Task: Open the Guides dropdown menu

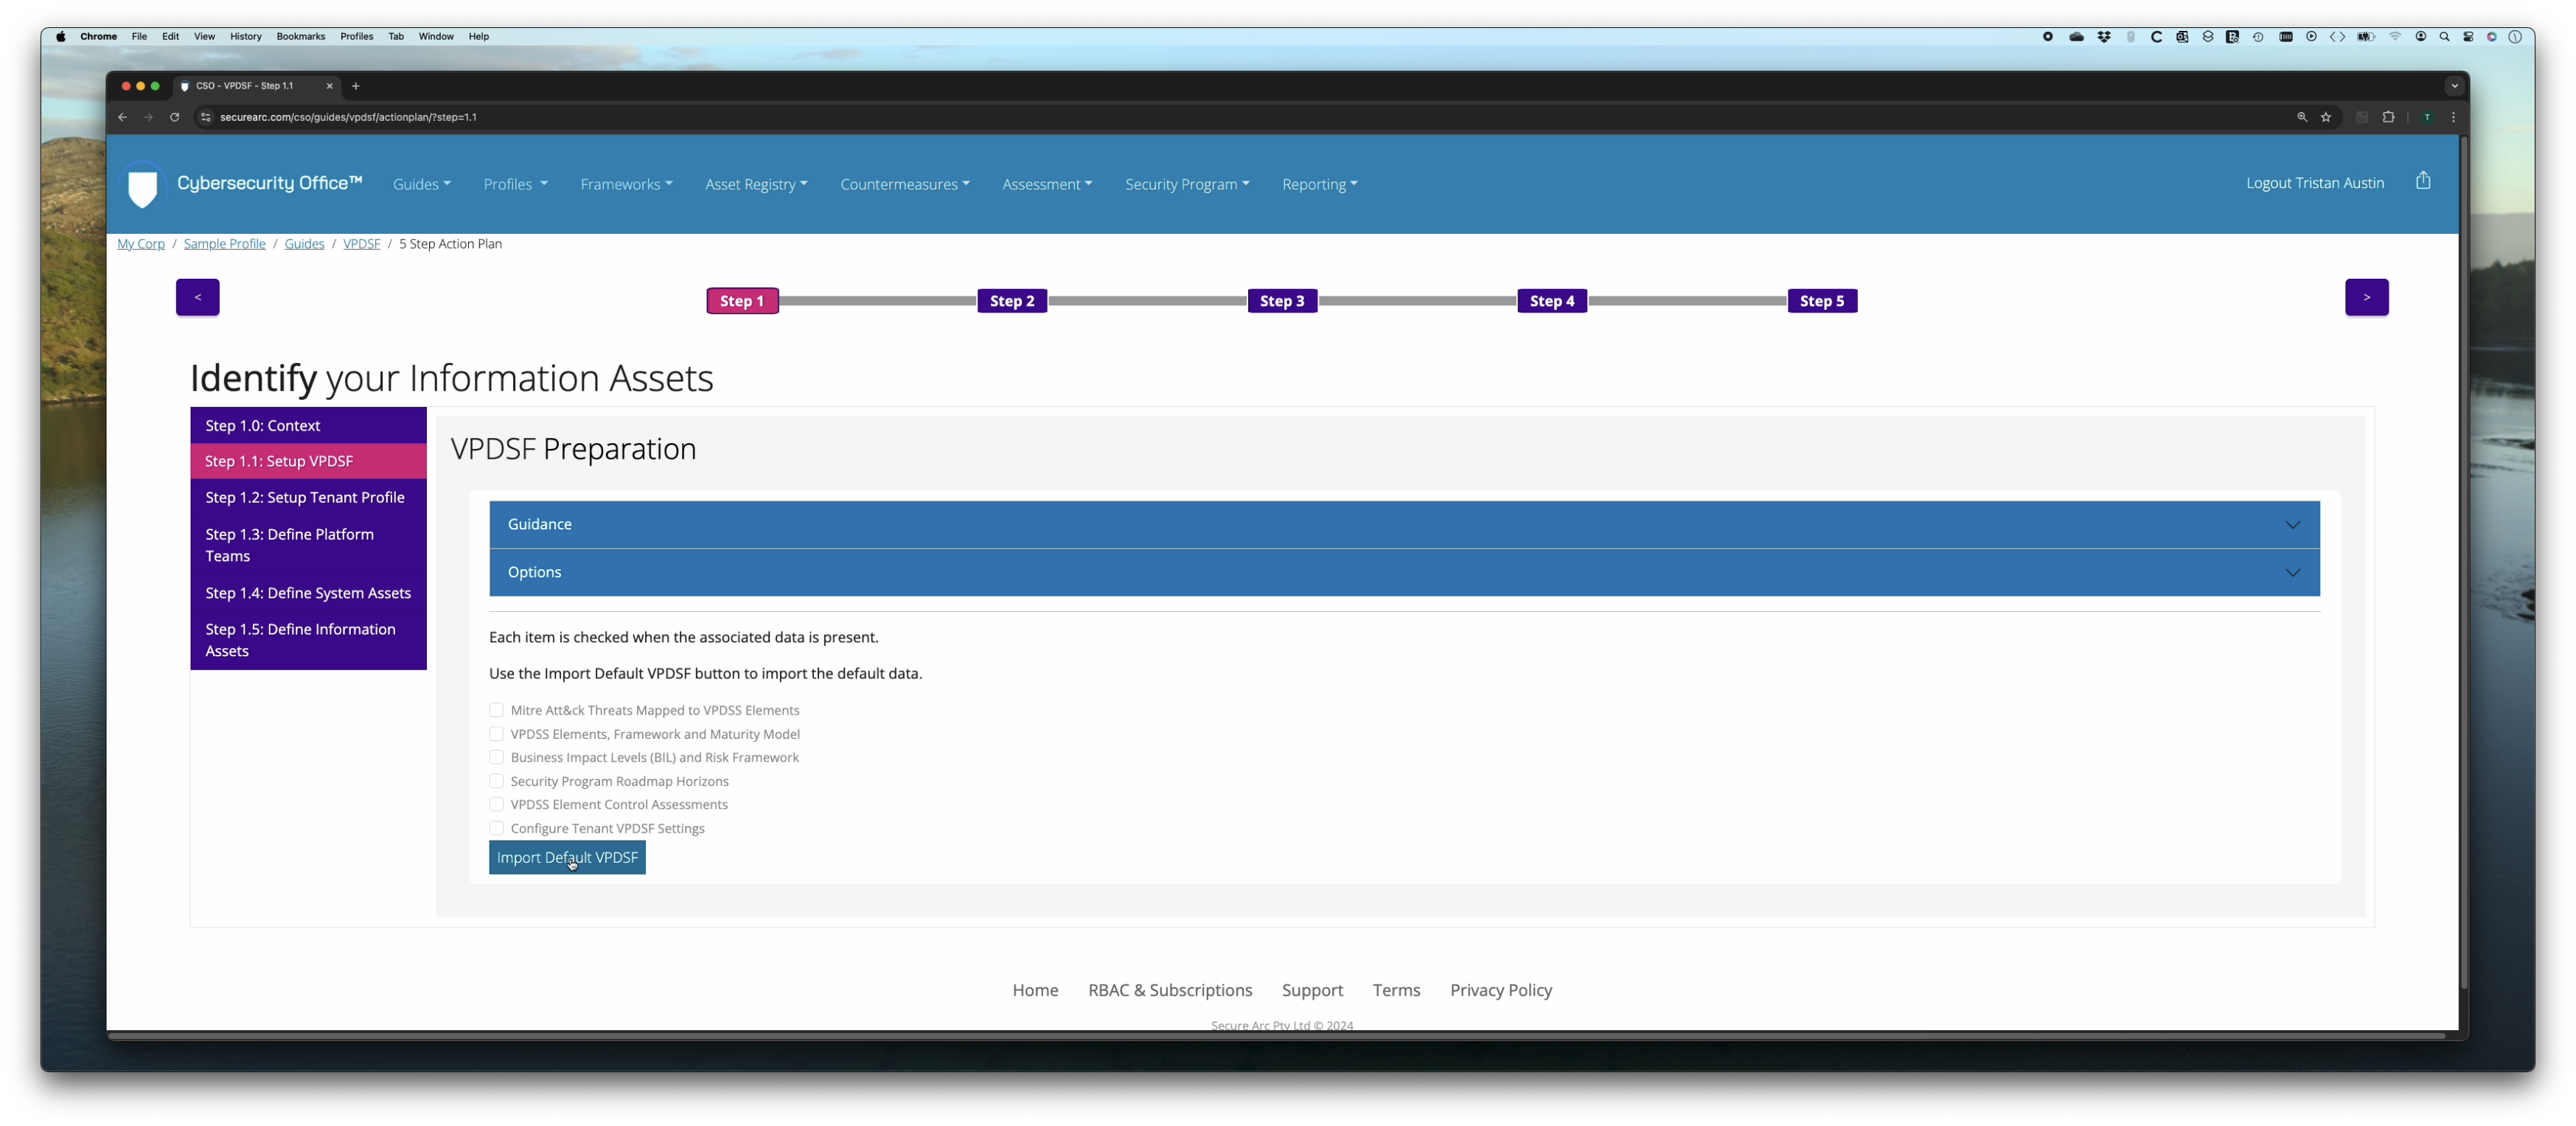Action: (421, 184)
